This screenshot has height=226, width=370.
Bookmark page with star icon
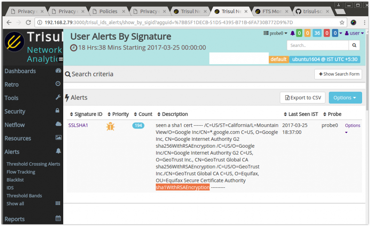[x=342, y=22]
